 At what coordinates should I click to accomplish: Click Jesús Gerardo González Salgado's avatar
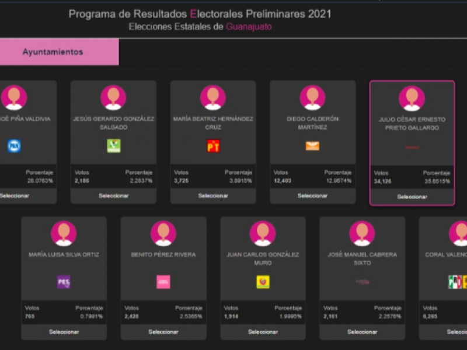pyautogui.click(x=113, y=97)
